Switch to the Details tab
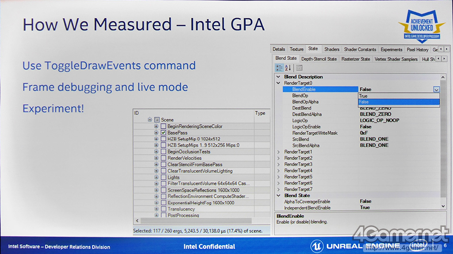Image resolution: width=453 pixels, height=254 pixels. pyautogui.click(x=279, y=49)
